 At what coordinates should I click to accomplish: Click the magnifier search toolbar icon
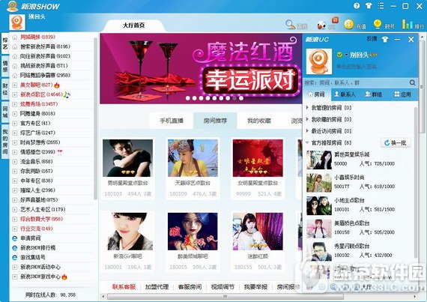(291, 25)
